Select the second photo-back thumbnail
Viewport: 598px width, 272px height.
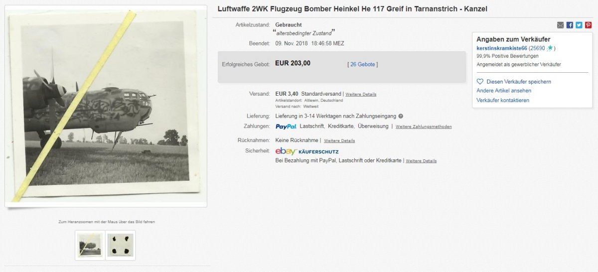coord(120,245)
